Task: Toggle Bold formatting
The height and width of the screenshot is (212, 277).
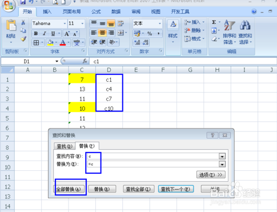Action: pos(36,34)
